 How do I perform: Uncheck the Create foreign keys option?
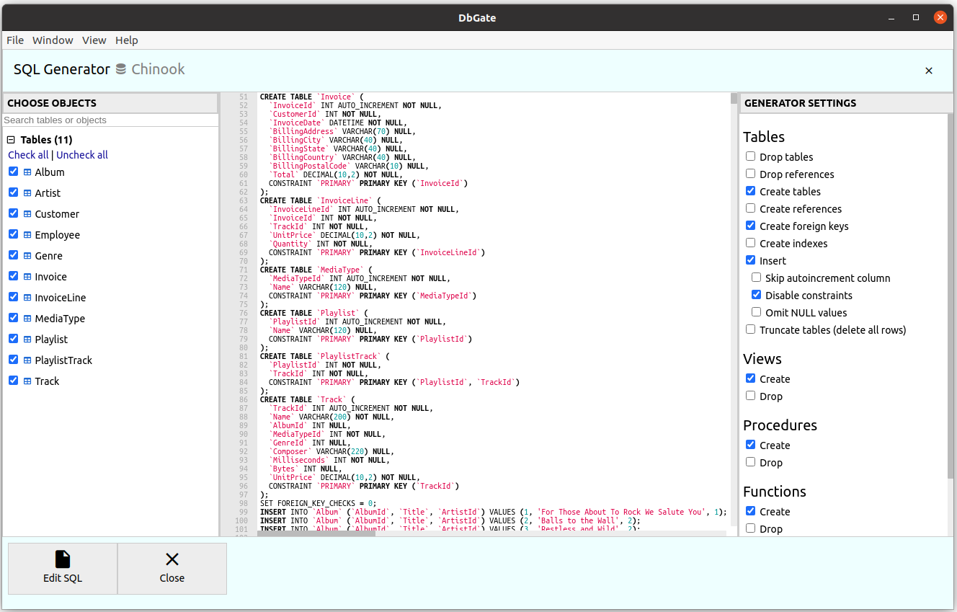(750, 226)
